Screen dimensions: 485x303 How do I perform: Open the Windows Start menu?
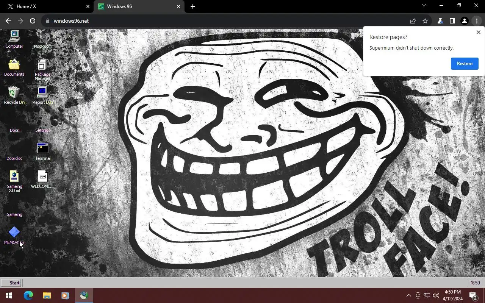pyautogui.click(x=9, y=295)
